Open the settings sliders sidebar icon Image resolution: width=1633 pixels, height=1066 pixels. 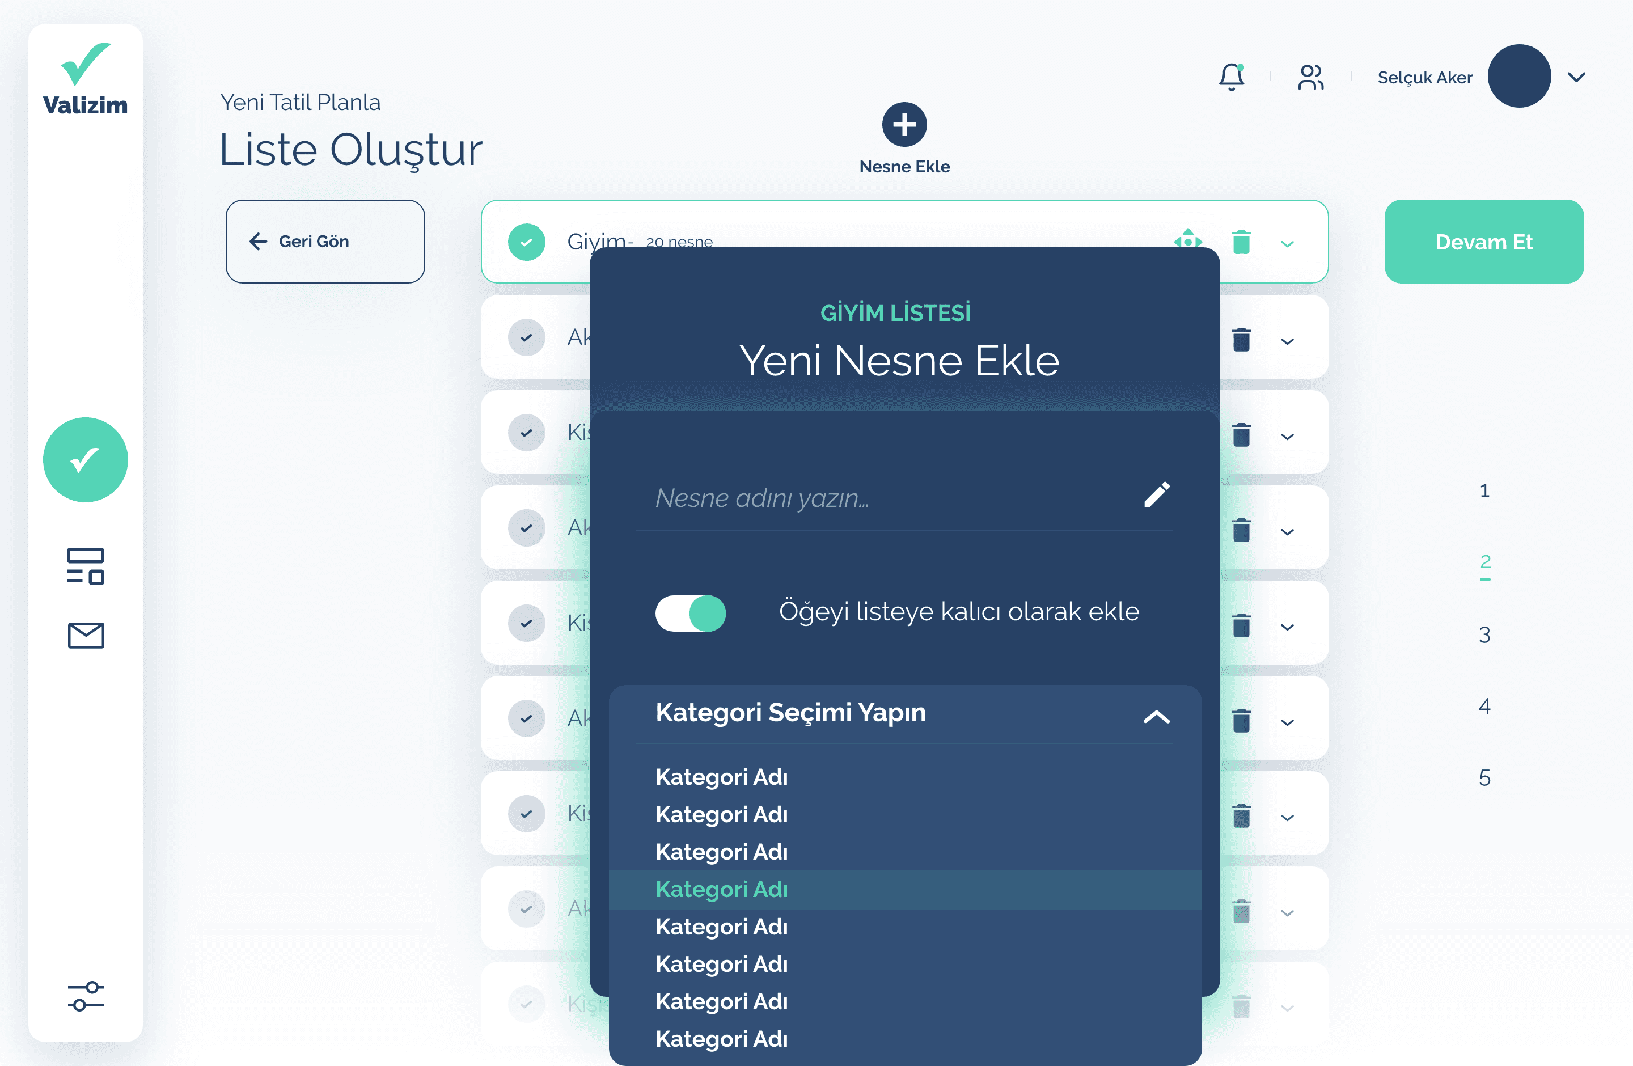pyautogui.click(x=86, y=996)
